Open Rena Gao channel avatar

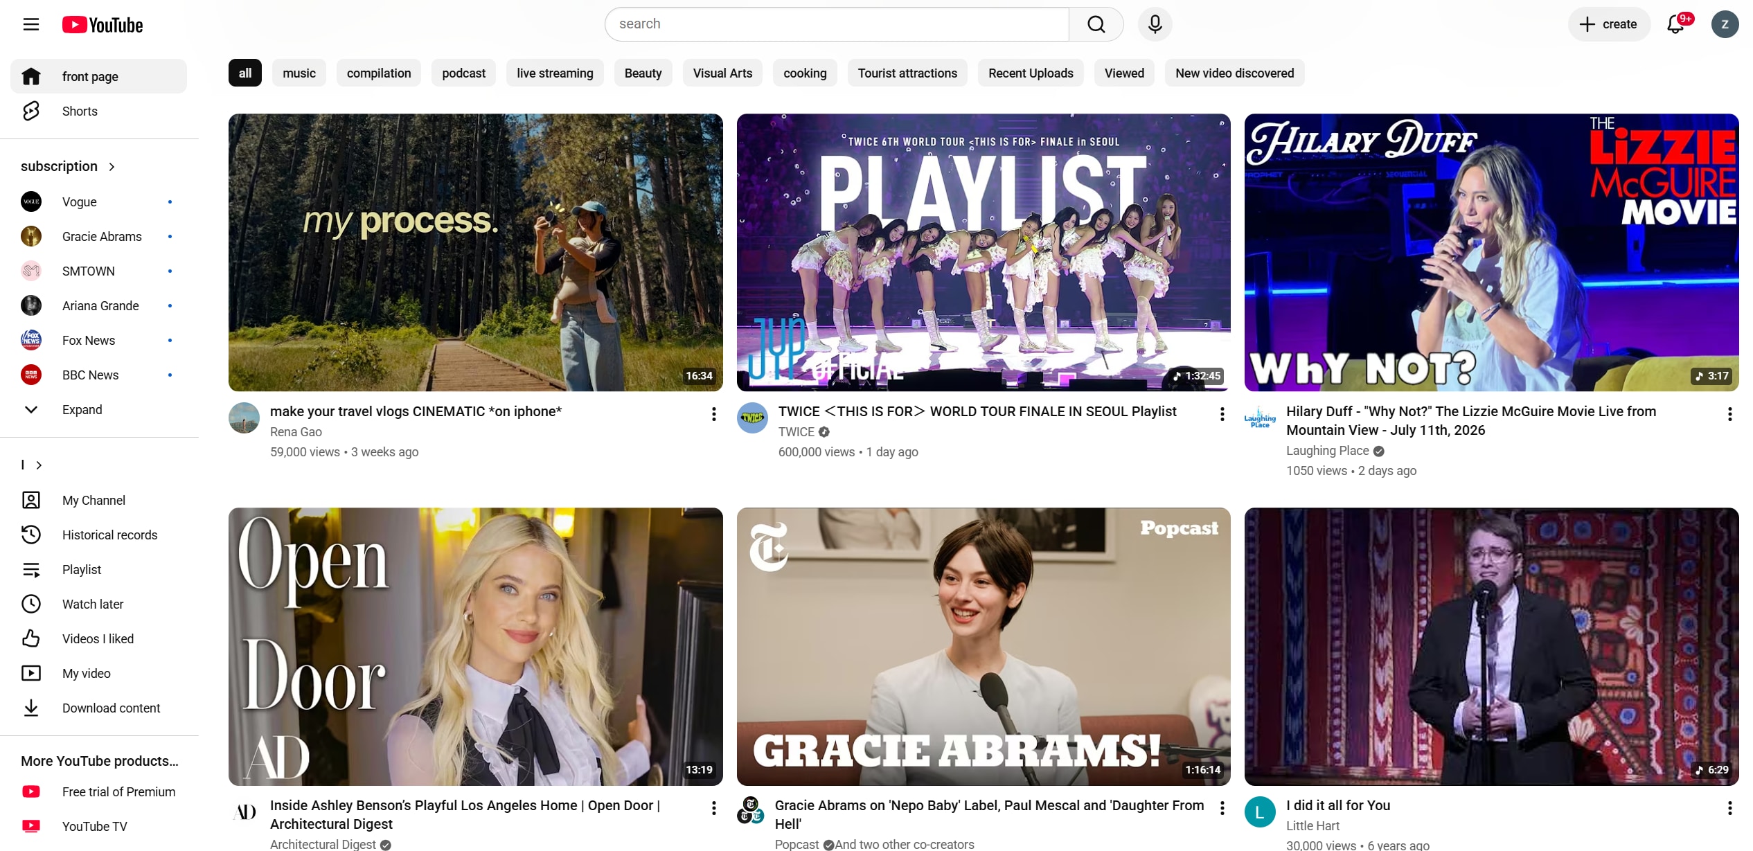[x=244, y=418]
